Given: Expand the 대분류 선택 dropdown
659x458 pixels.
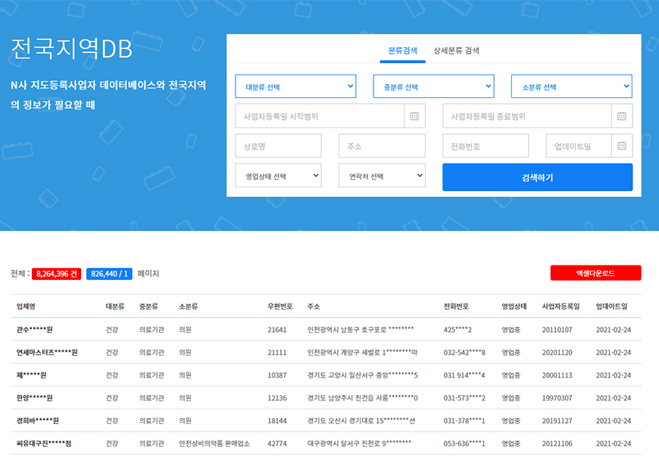Looking at the screenshot, I should pyautogui.click(x=295, y=86).
